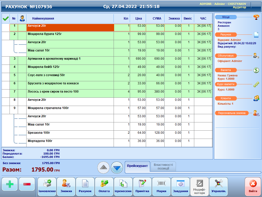
Task: Open the Управлін. tools button
Action: (218, 186)
